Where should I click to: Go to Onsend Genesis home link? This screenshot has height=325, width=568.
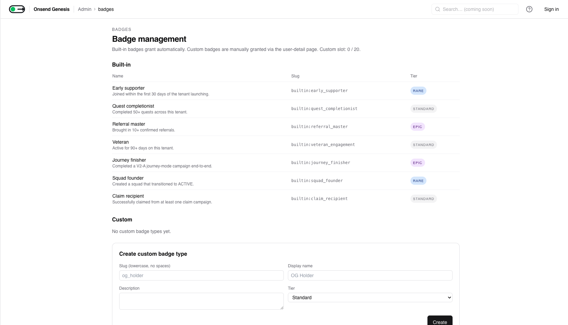[x=52, y=9]
